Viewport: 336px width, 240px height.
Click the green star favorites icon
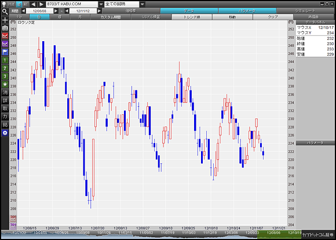(5, 84)
